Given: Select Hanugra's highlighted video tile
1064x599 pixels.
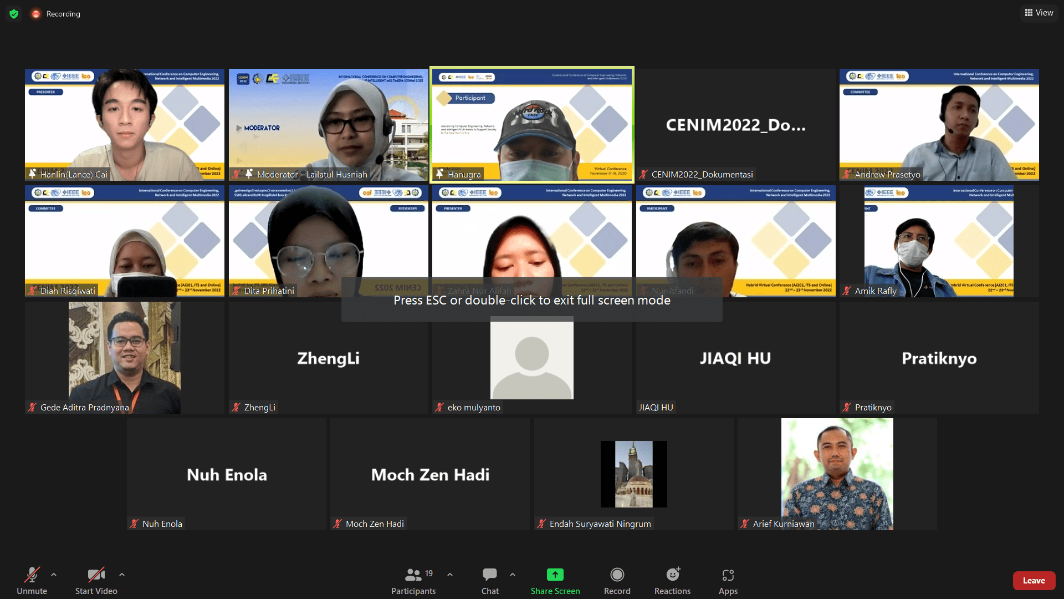Looking at the screenshot, I should [x=532, y=125].
